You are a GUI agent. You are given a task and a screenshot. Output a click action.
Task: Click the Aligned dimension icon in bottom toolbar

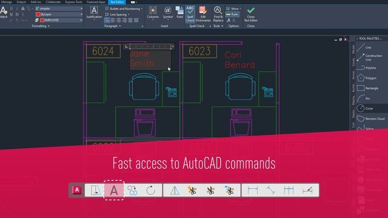tap(271, 190)
